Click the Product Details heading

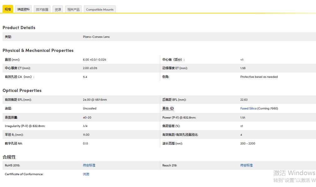(19, 28)
